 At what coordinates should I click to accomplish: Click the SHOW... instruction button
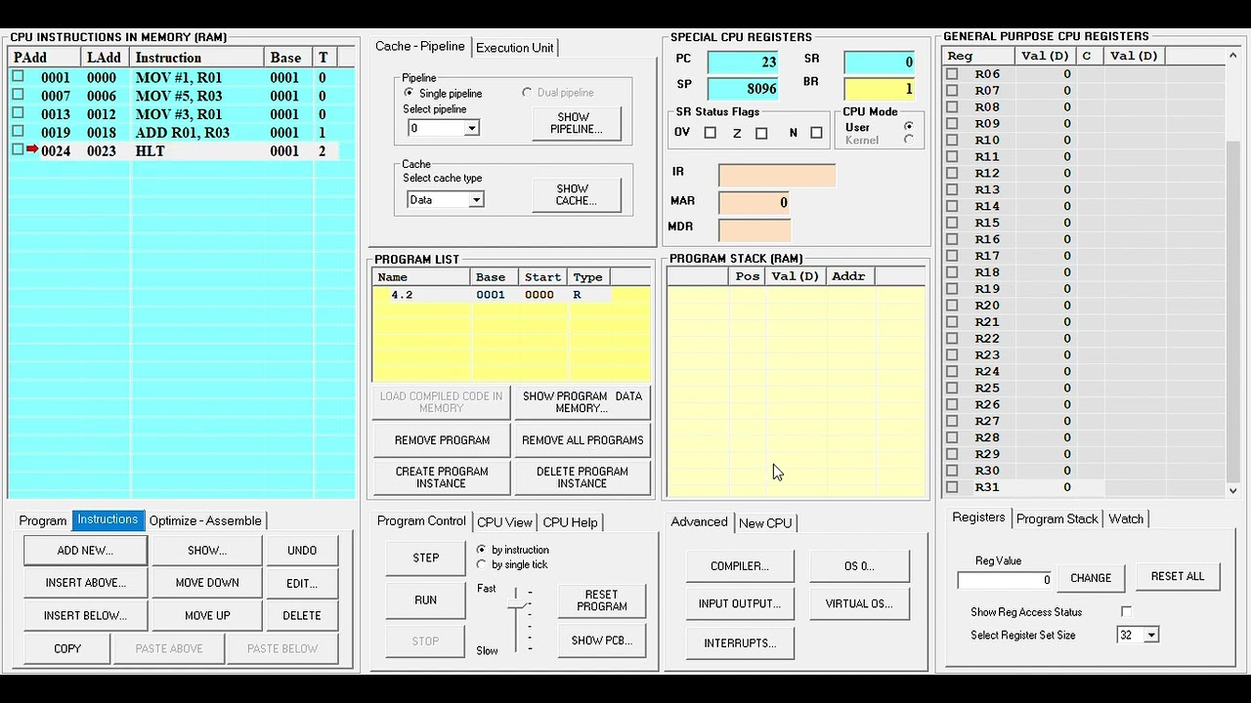coord(207,550)
